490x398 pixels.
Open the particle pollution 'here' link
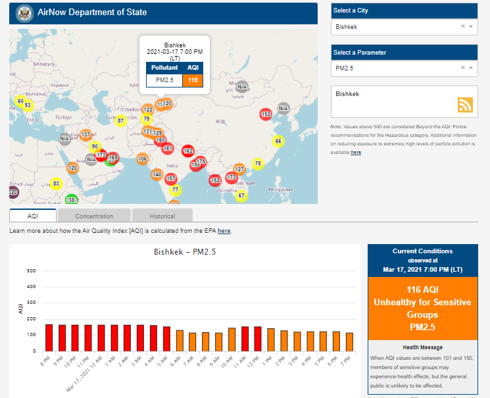click(x=356, y=152)
